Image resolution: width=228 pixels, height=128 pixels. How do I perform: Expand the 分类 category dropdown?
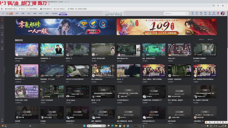coord(29,13)
